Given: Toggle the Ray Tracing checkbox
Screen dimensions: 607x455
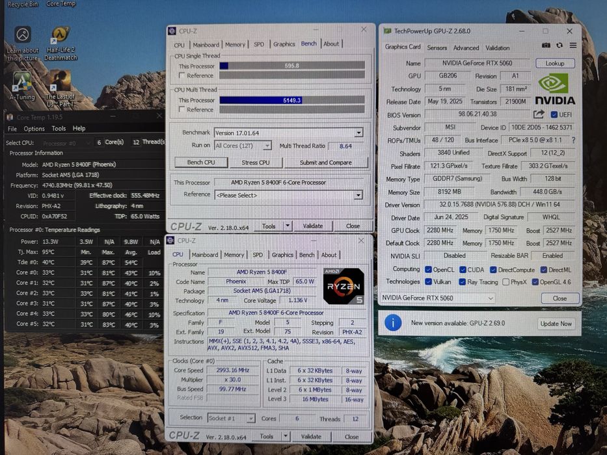Looking at the screenshot, I should tap(462, 281).
